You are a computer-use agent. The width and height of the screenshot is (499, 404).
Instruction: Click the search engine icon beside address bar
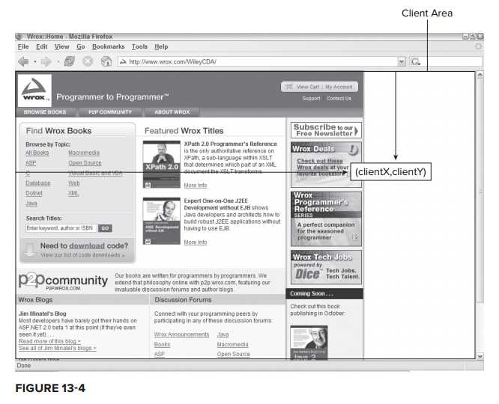tap(415, 61)
